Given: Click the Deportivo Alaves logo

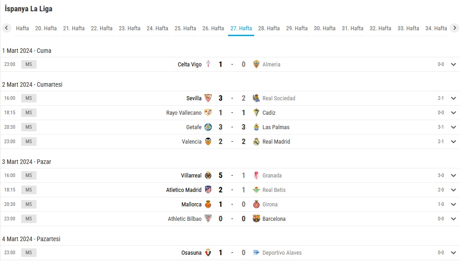Looking at the screenshot, I should 256,252.
